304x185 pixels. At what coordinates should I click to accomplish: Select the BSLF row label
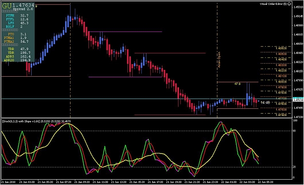(10, 27)
